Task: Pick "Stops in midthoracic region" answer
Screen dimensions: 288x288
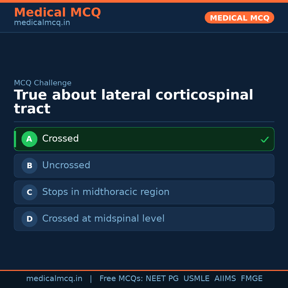Action: pyautogui.click(x=106, y=192)
